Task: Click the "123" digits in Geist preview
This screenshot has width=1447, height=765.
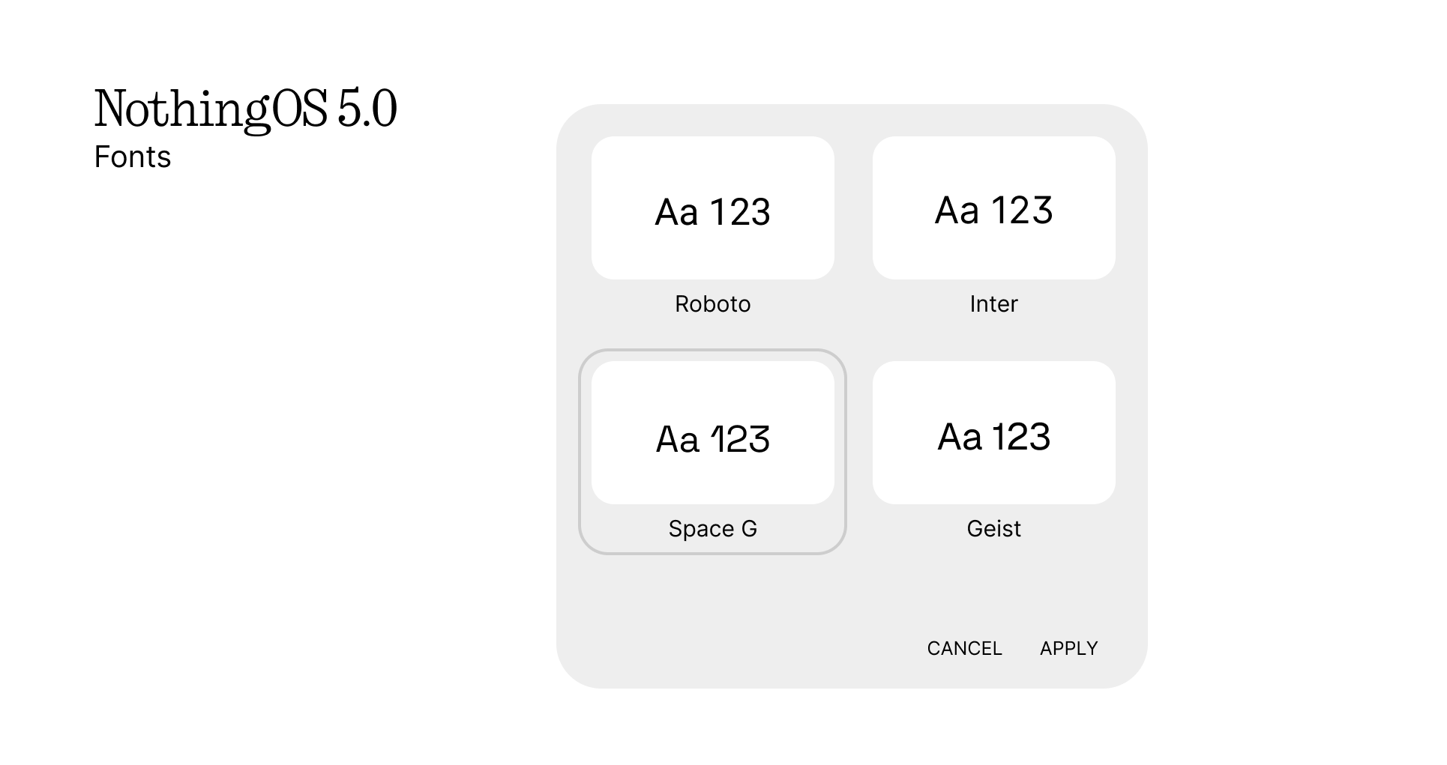Action: (x=1021, y=437)
